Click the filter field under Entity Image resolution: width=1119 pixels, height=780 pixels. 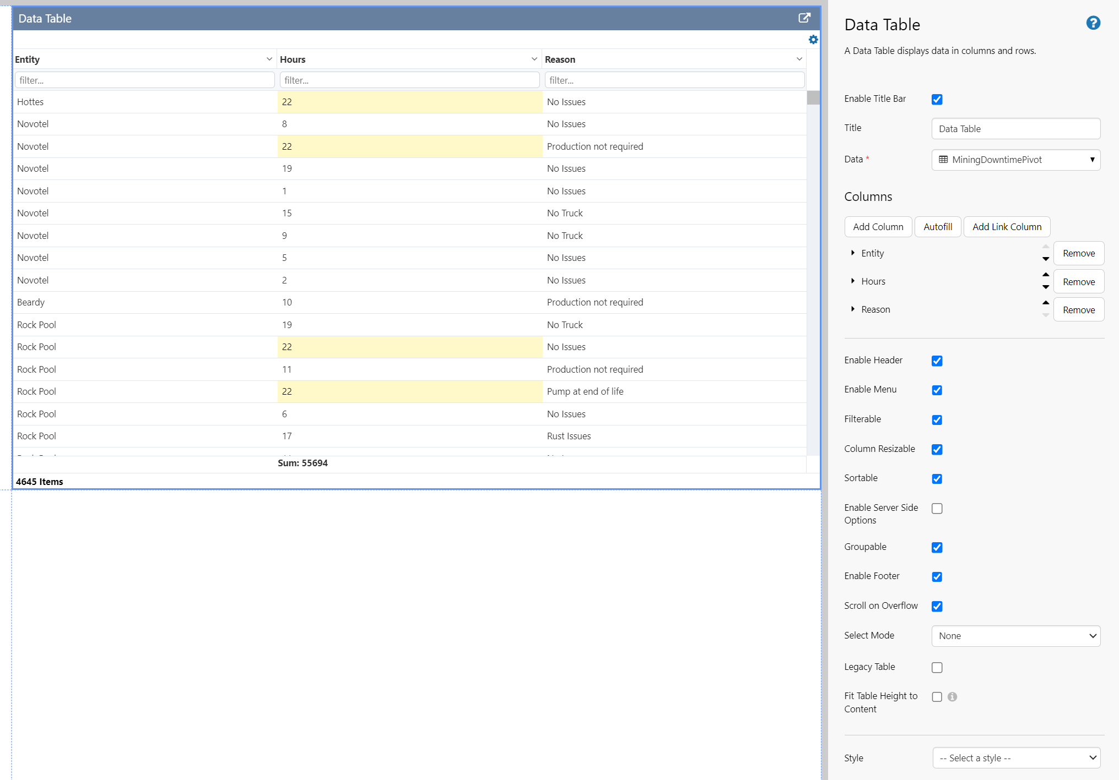tap(144, 80)
